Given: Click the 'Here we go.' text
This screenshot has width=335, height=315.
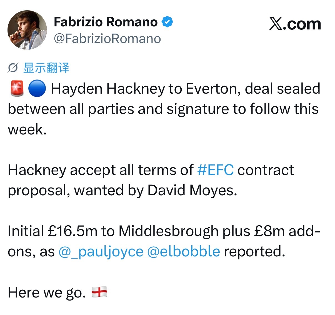Looking at the screenshot, I should 47,292.
